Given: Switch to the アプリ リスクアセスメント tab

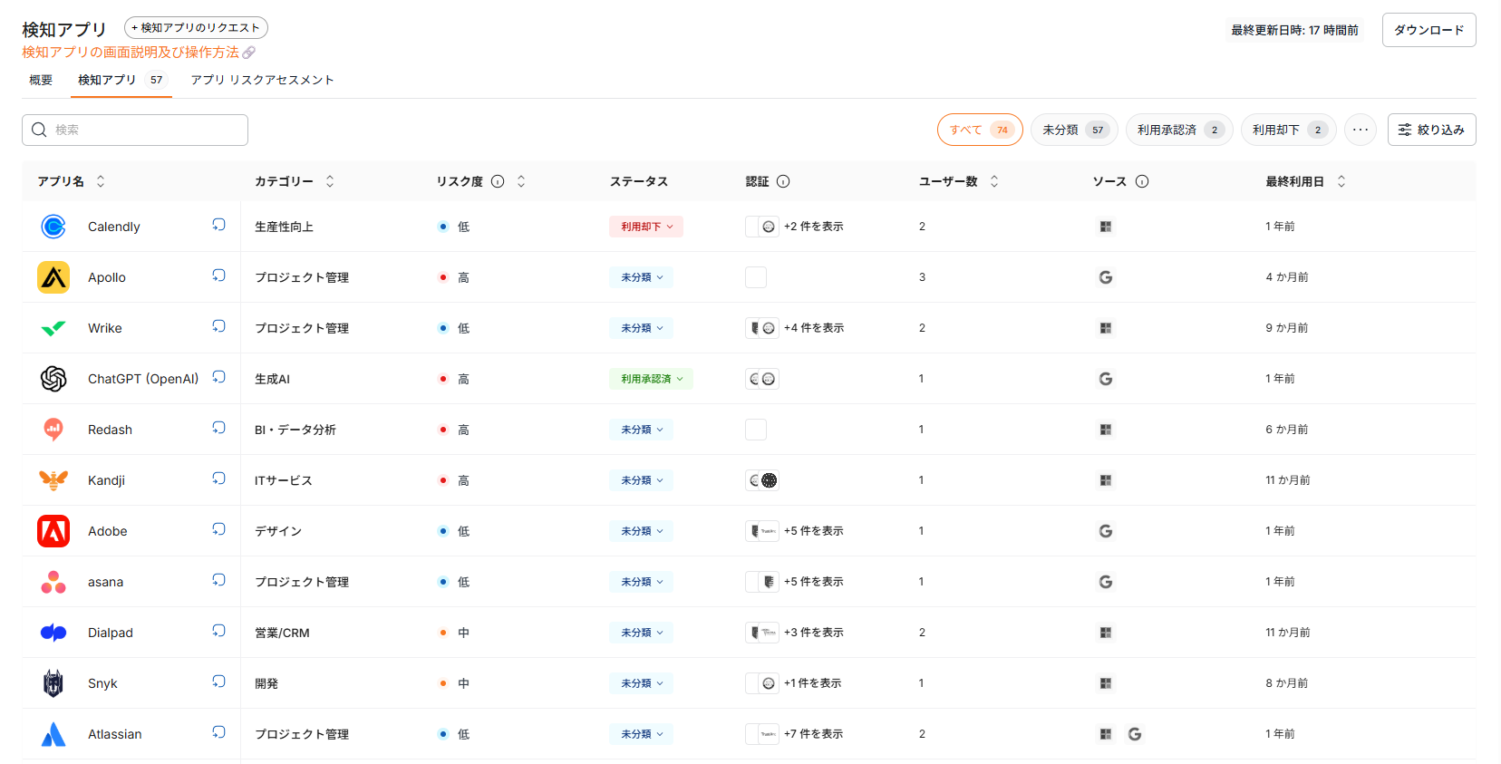Looking at the screenshot, I should coord(262,80).
